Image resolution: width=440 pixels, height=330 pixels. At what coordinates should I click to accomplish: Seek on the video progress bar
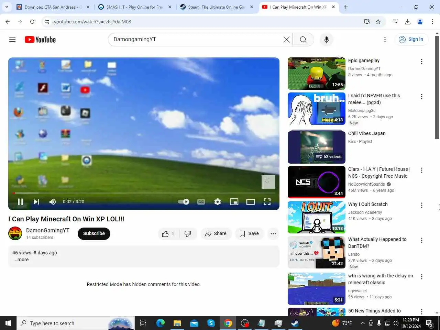point(144,193)
